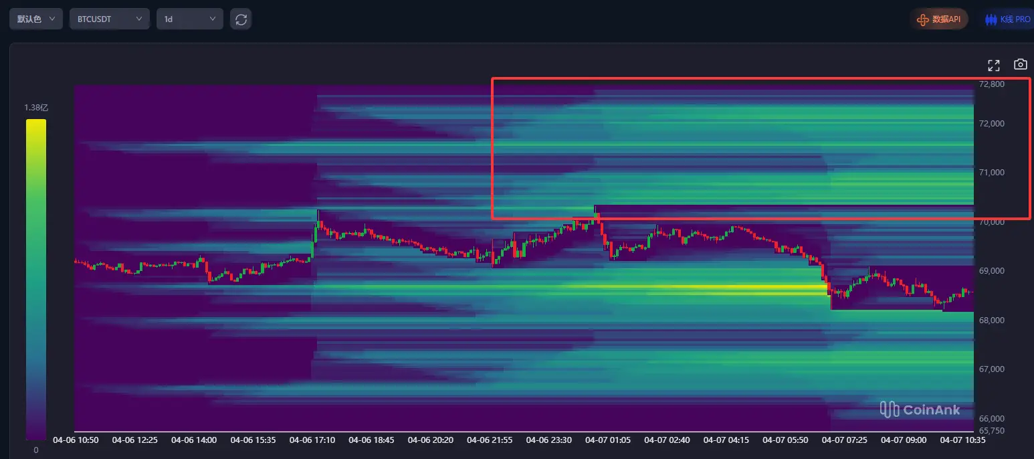Viewport: 1034px width, 459px height.
Task: Open the K线 PRO button
Action: 1007,19
